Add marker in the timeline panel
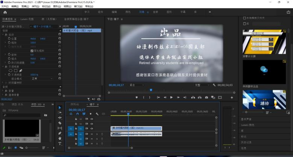Viewport: 293px width, 157px height. [90, 114]
